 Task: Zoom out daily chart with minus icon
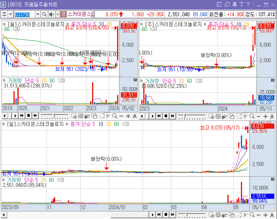point(258,215)
